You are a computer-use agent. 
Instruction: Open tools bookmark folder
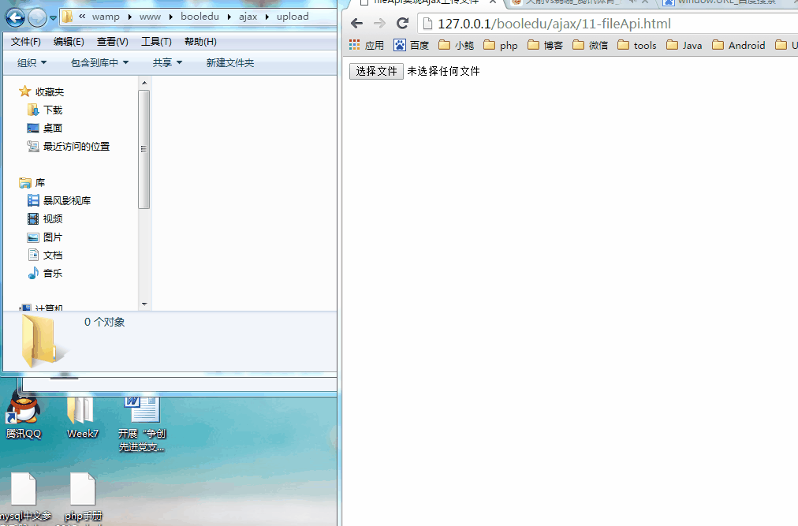[637, 45]
